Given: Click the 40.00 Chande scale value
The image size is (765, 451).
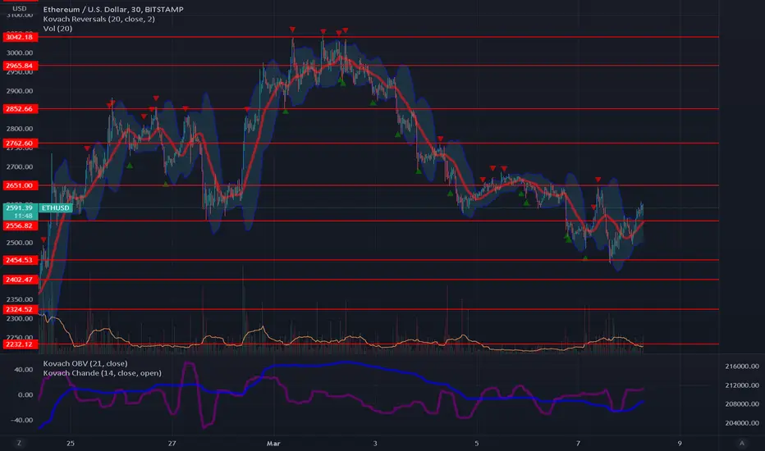Looking at the screenshot, I should (24, 370).
